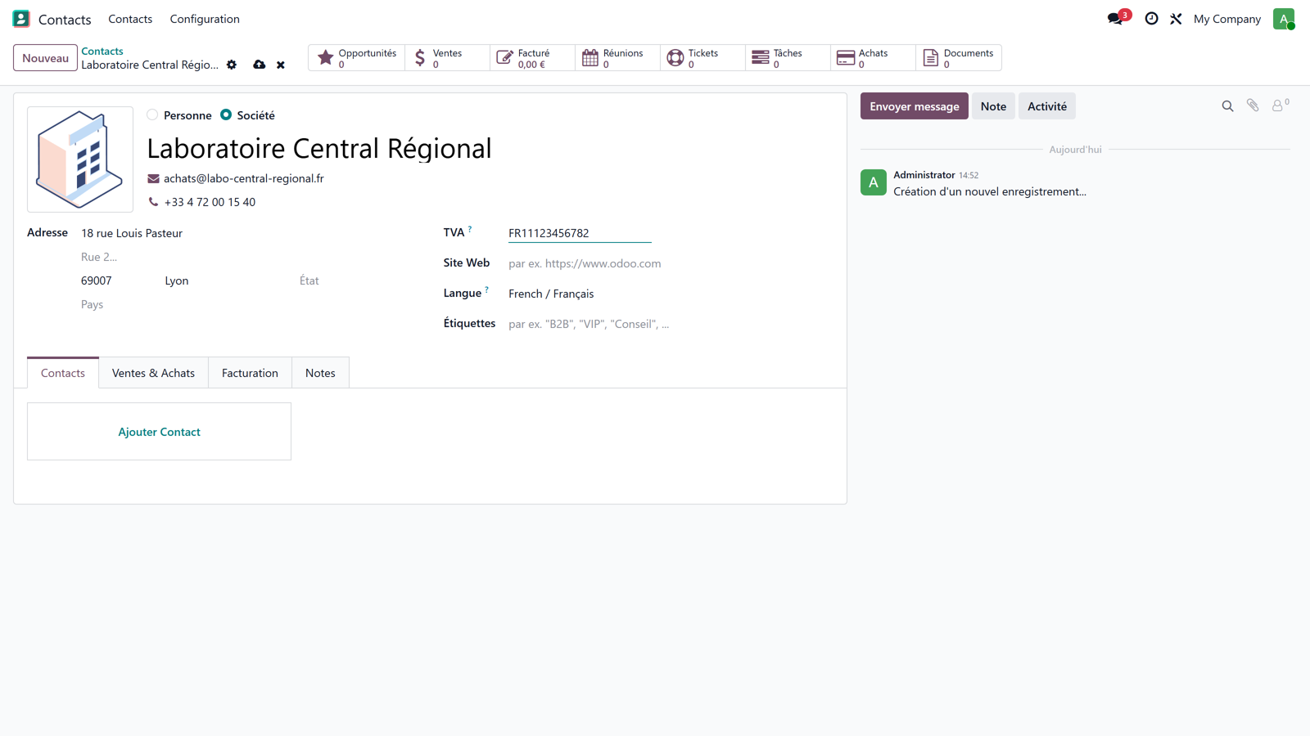Show followers via the person icon in chatter
Viewport: 1310px width, 736px height.
[x=1280, y=105]
